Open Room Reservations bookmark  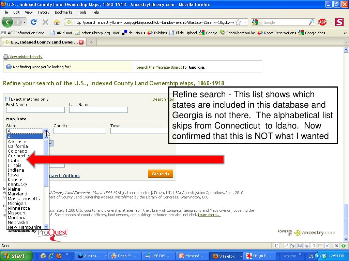[x=277, y=33]
